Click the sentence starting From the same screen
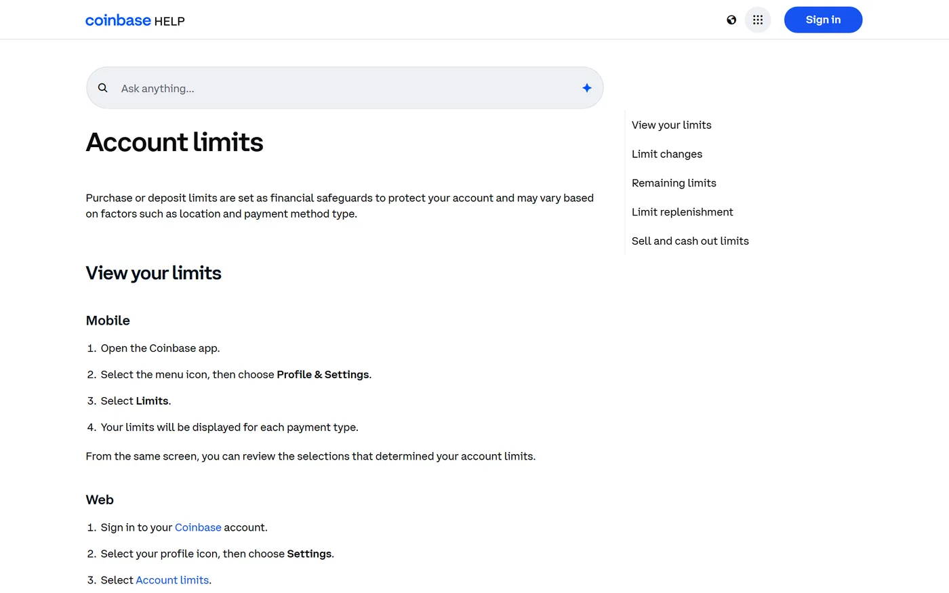The width and height of the screenshot is (949, 593). (x=310, y=457)
